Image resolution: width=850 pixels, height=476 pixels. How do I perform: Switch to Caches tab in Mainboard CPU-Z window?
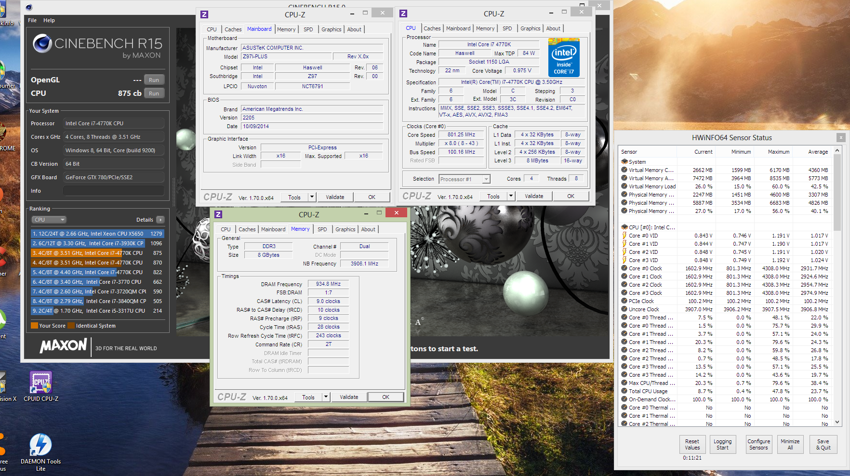[x=233, y=29]
